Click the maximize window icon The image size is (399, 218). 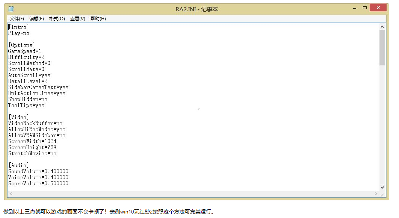click(x=365, y=7)
